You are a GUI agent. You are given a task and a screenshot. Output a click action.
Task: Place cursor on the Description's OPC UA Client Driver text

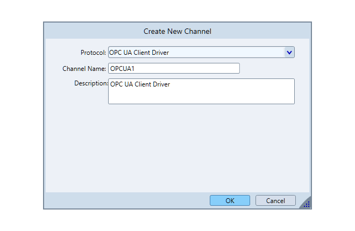coord(140,84)
